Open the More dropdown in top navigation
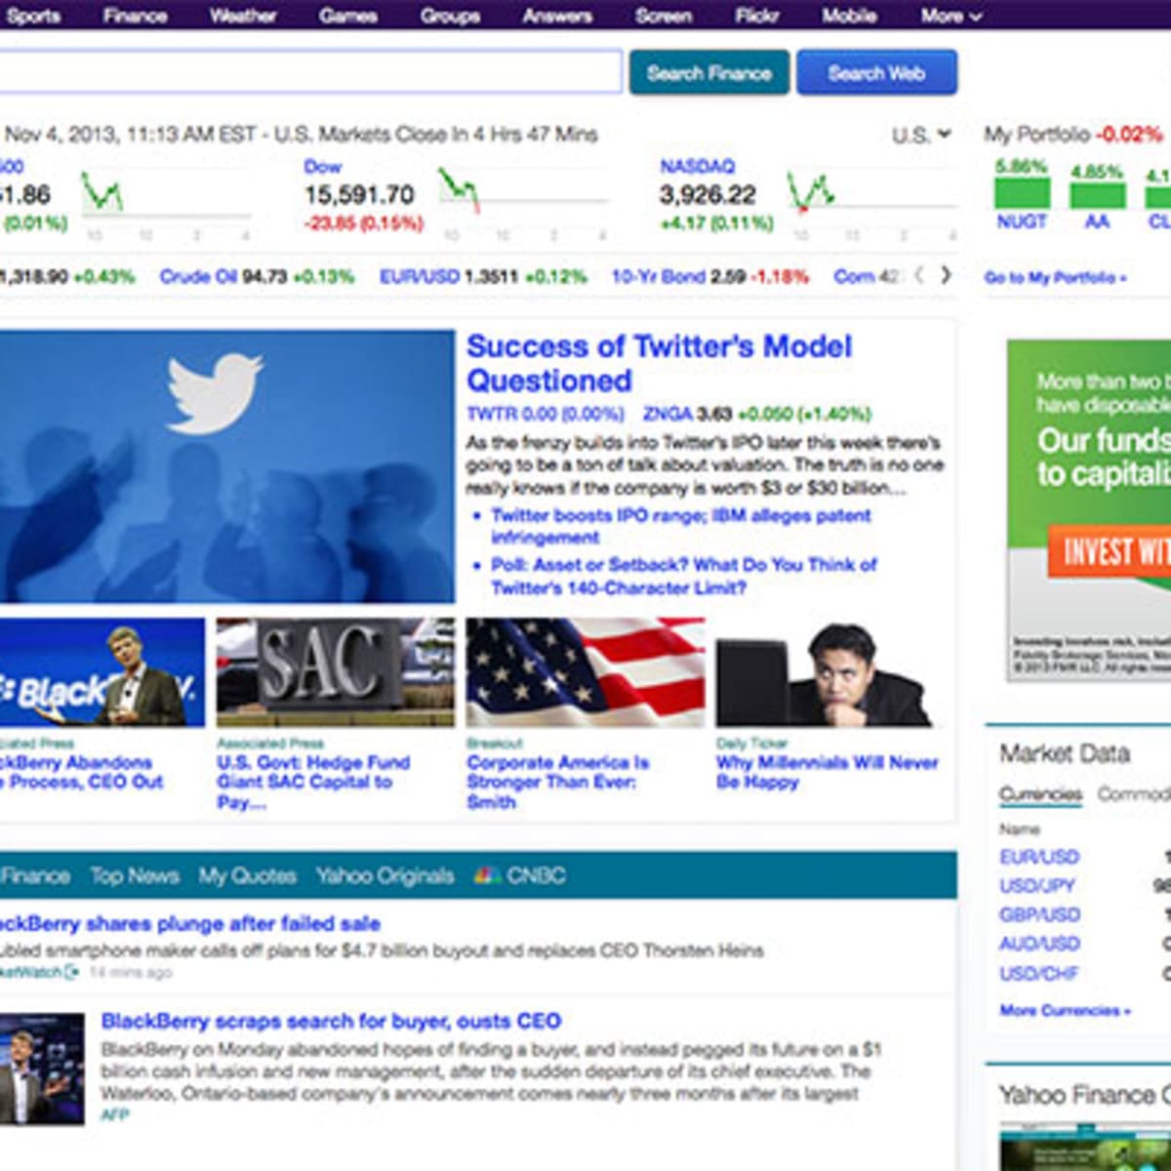Viewport: 1171px width, 1171px height. [949, 16]
